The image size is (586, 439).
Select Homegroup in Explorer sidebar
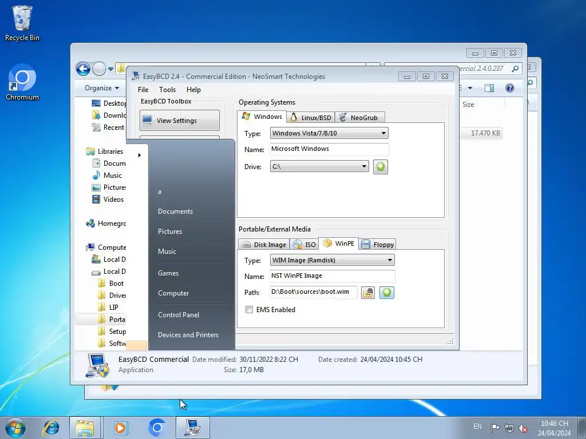pos(106,224)
